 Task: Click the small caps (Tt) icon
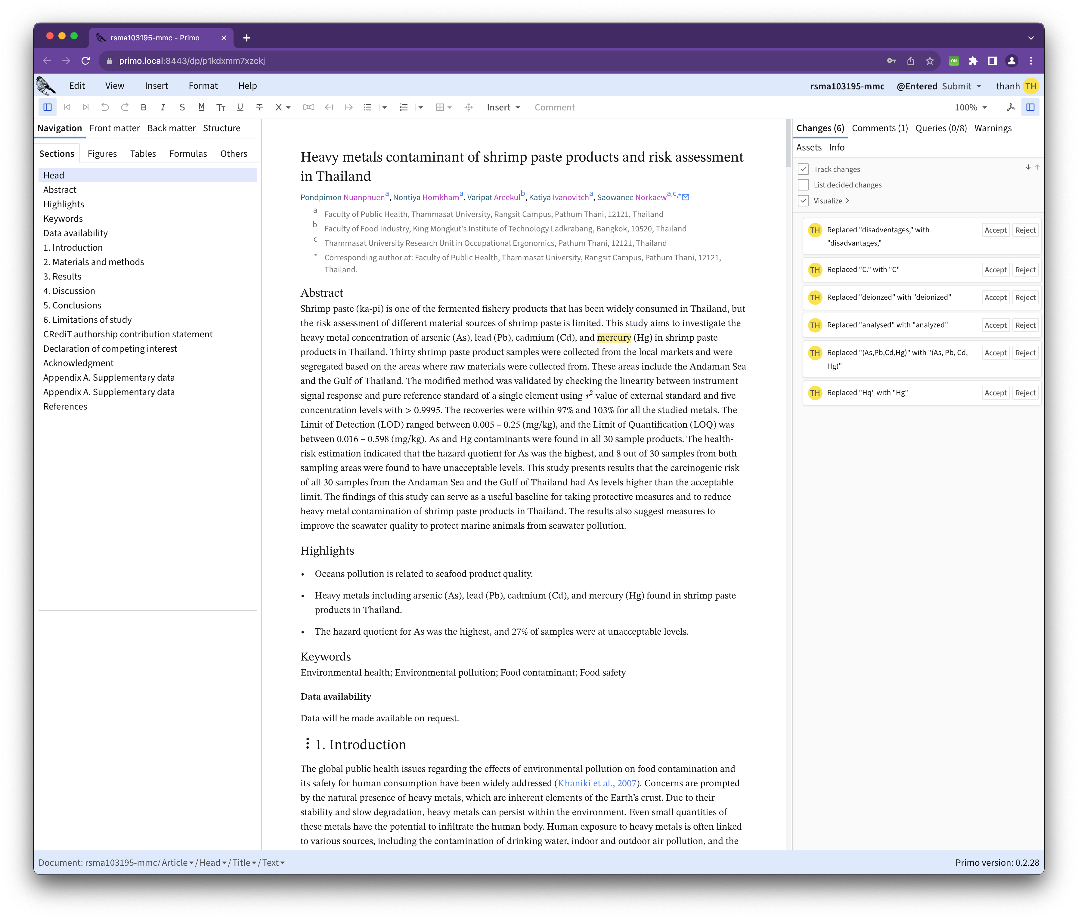[x=221, y=107]
